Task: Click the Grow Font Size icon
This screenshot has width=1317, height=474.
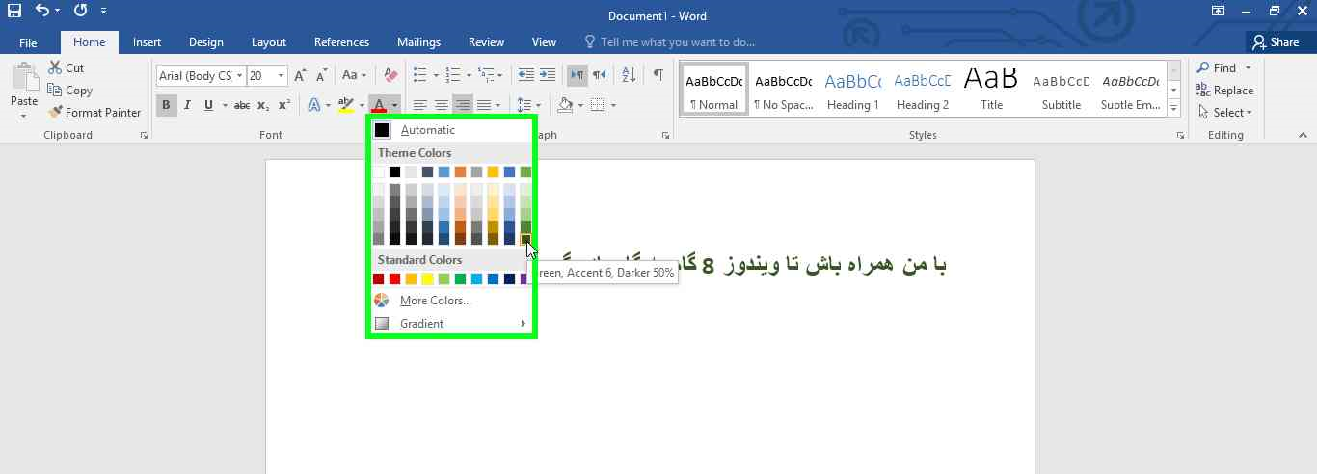Action: click(x=300, y=75)
